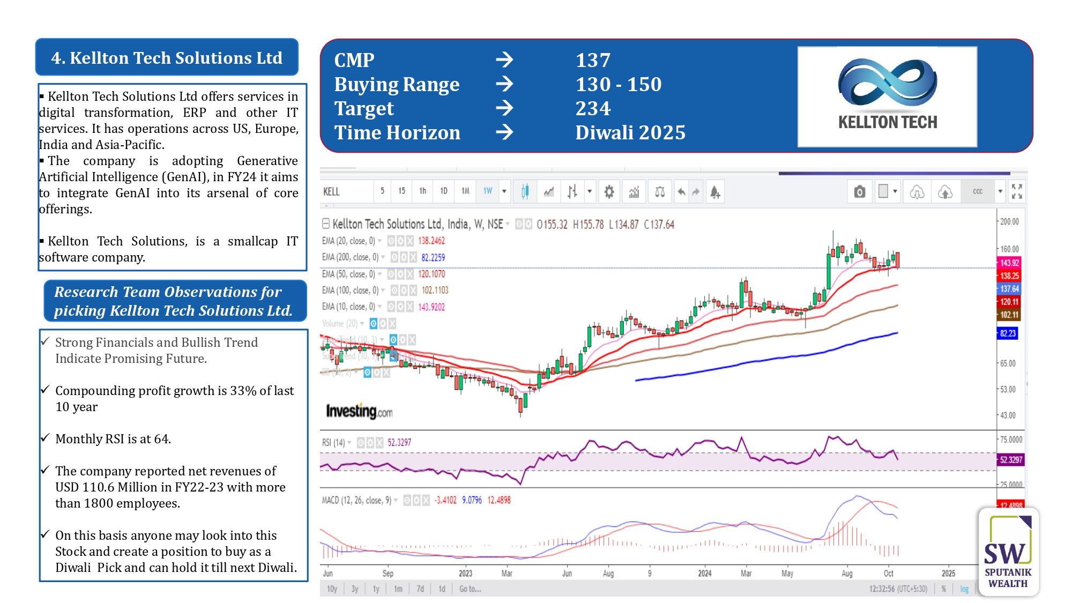Set range to 1m
This screenshot has height=603, width=1072.
pos(398,589)
